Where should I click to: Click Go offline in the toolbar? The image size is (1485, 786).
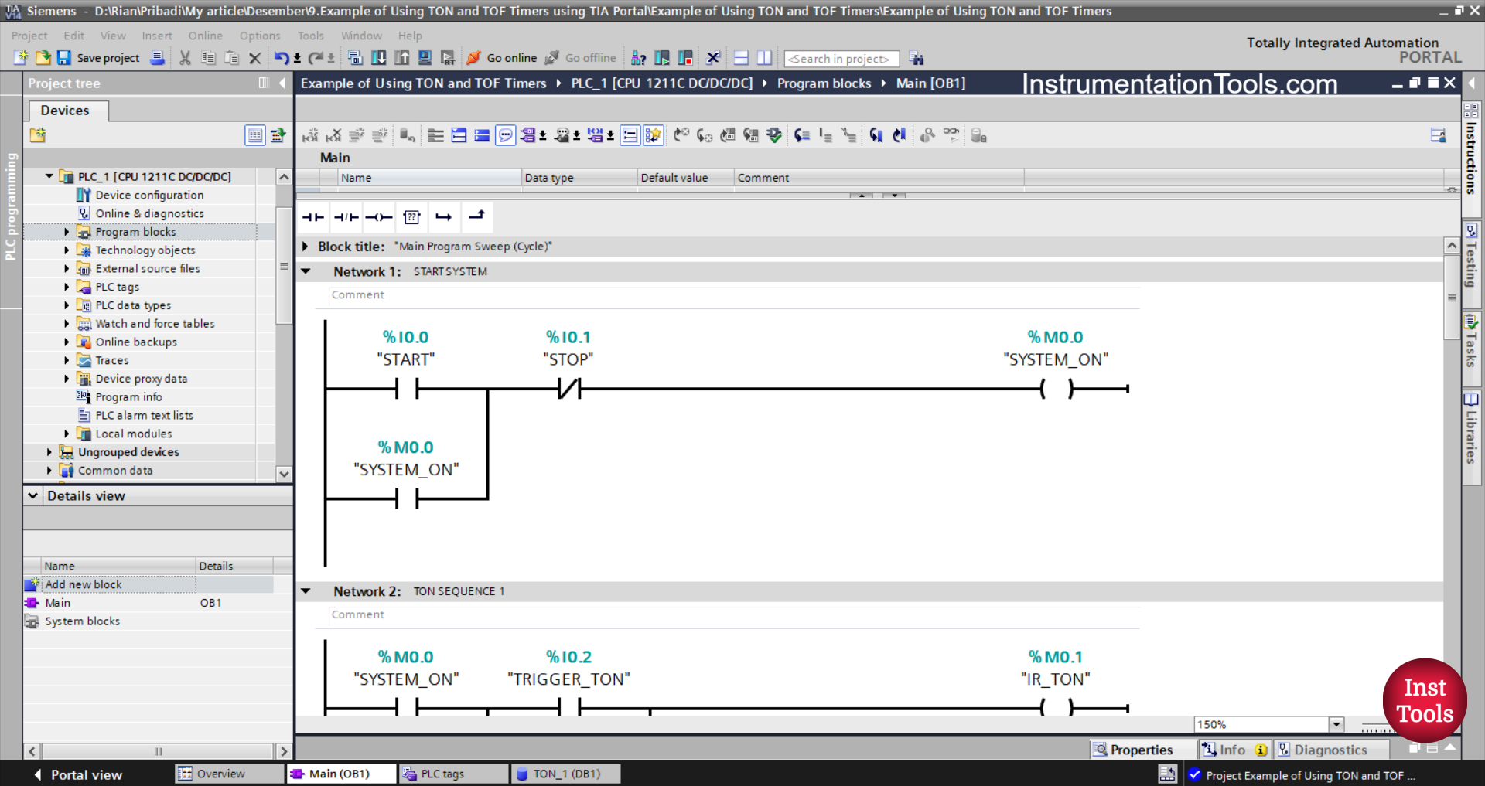click(580, 58)
